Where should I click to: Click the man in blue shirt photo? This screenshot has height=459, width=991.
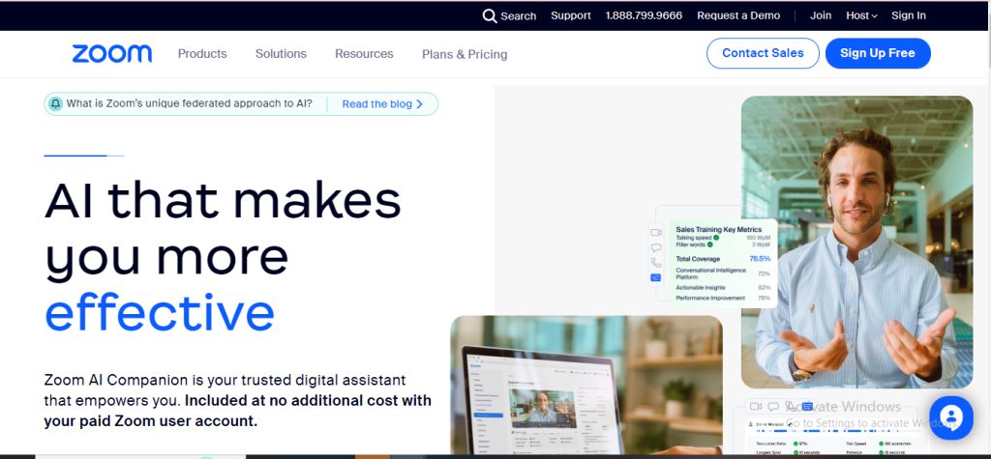coord(856,242)
